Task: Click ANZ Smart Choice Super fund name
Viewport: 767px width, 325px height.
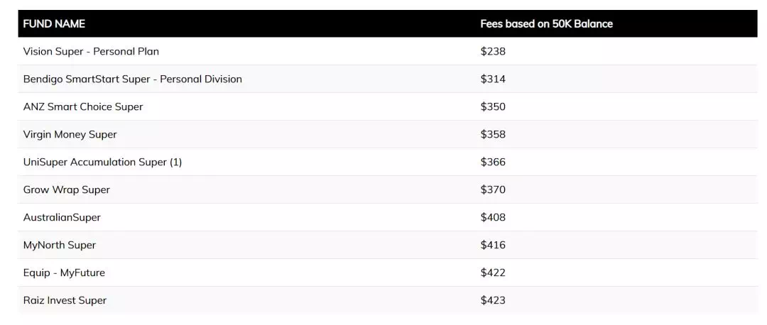Action: [x=83, y=106]
